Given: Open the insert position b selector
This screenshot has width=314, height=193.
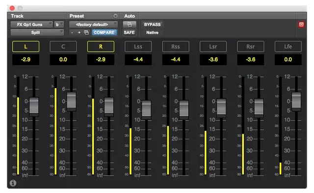Looking at the screenshot, I should [59, 24].
